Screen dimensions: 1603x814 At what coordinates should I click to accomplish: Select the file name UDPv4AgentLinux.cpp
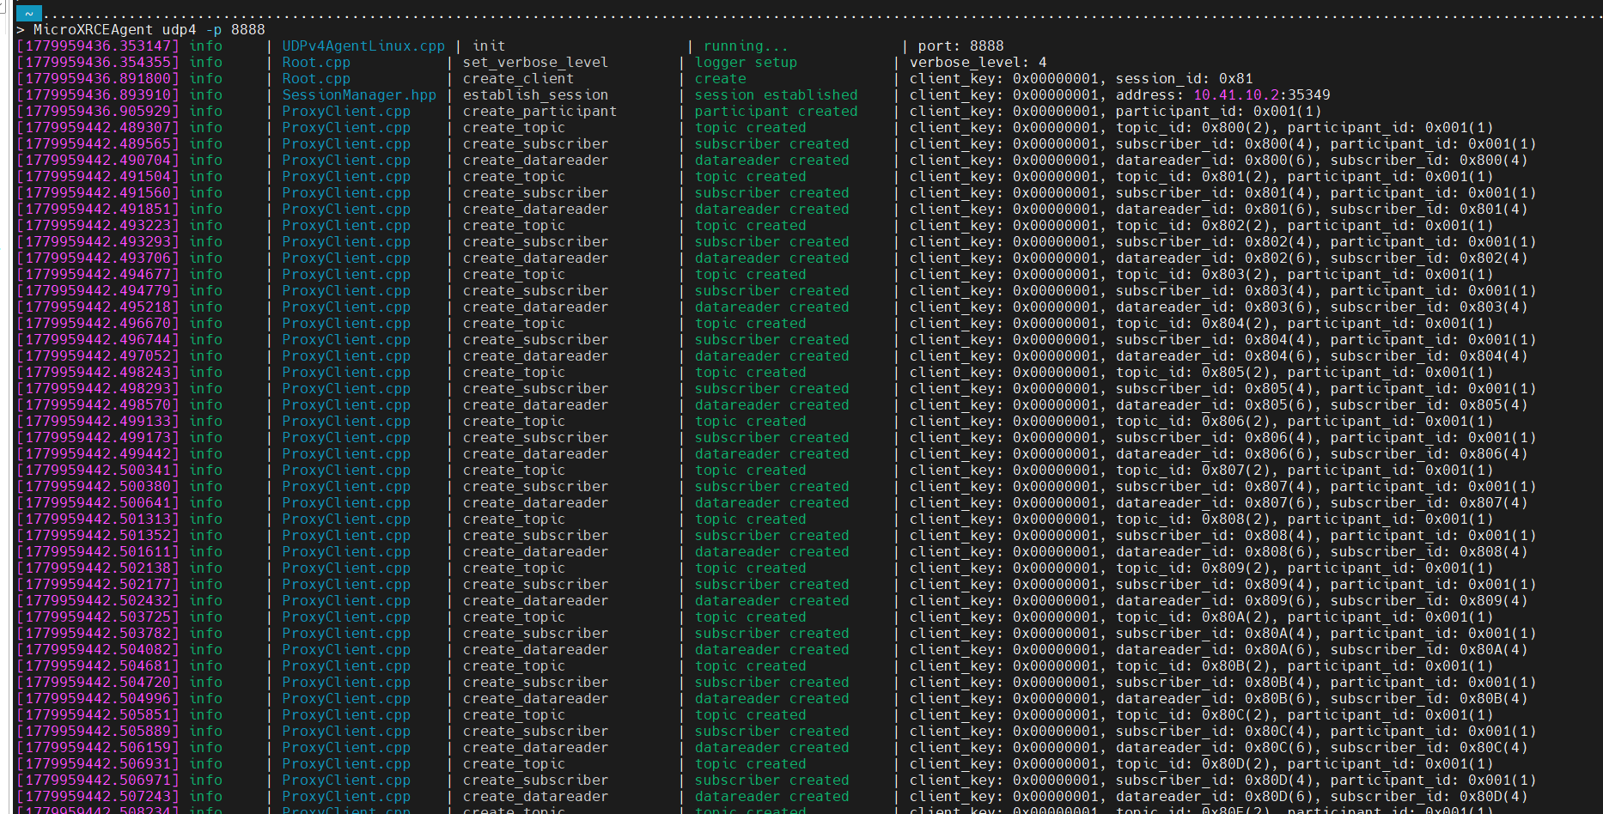[363, 46]
